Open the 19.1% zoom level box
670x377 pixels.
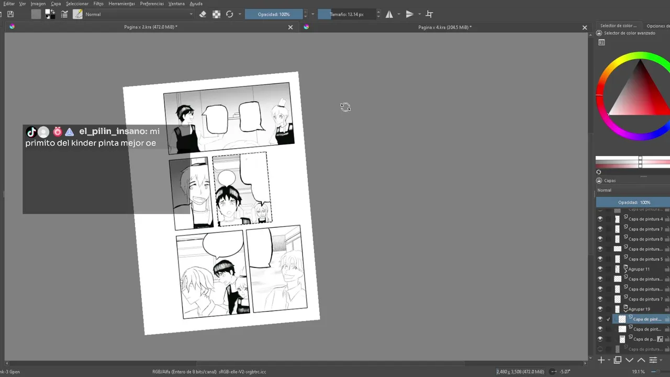click(638, 372)
